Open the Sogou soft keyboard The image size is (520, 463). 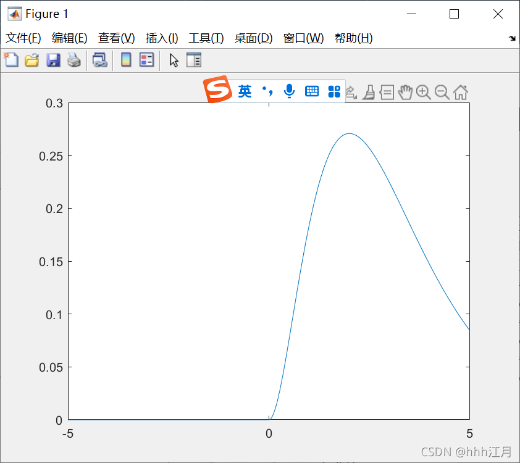point(312,91)
